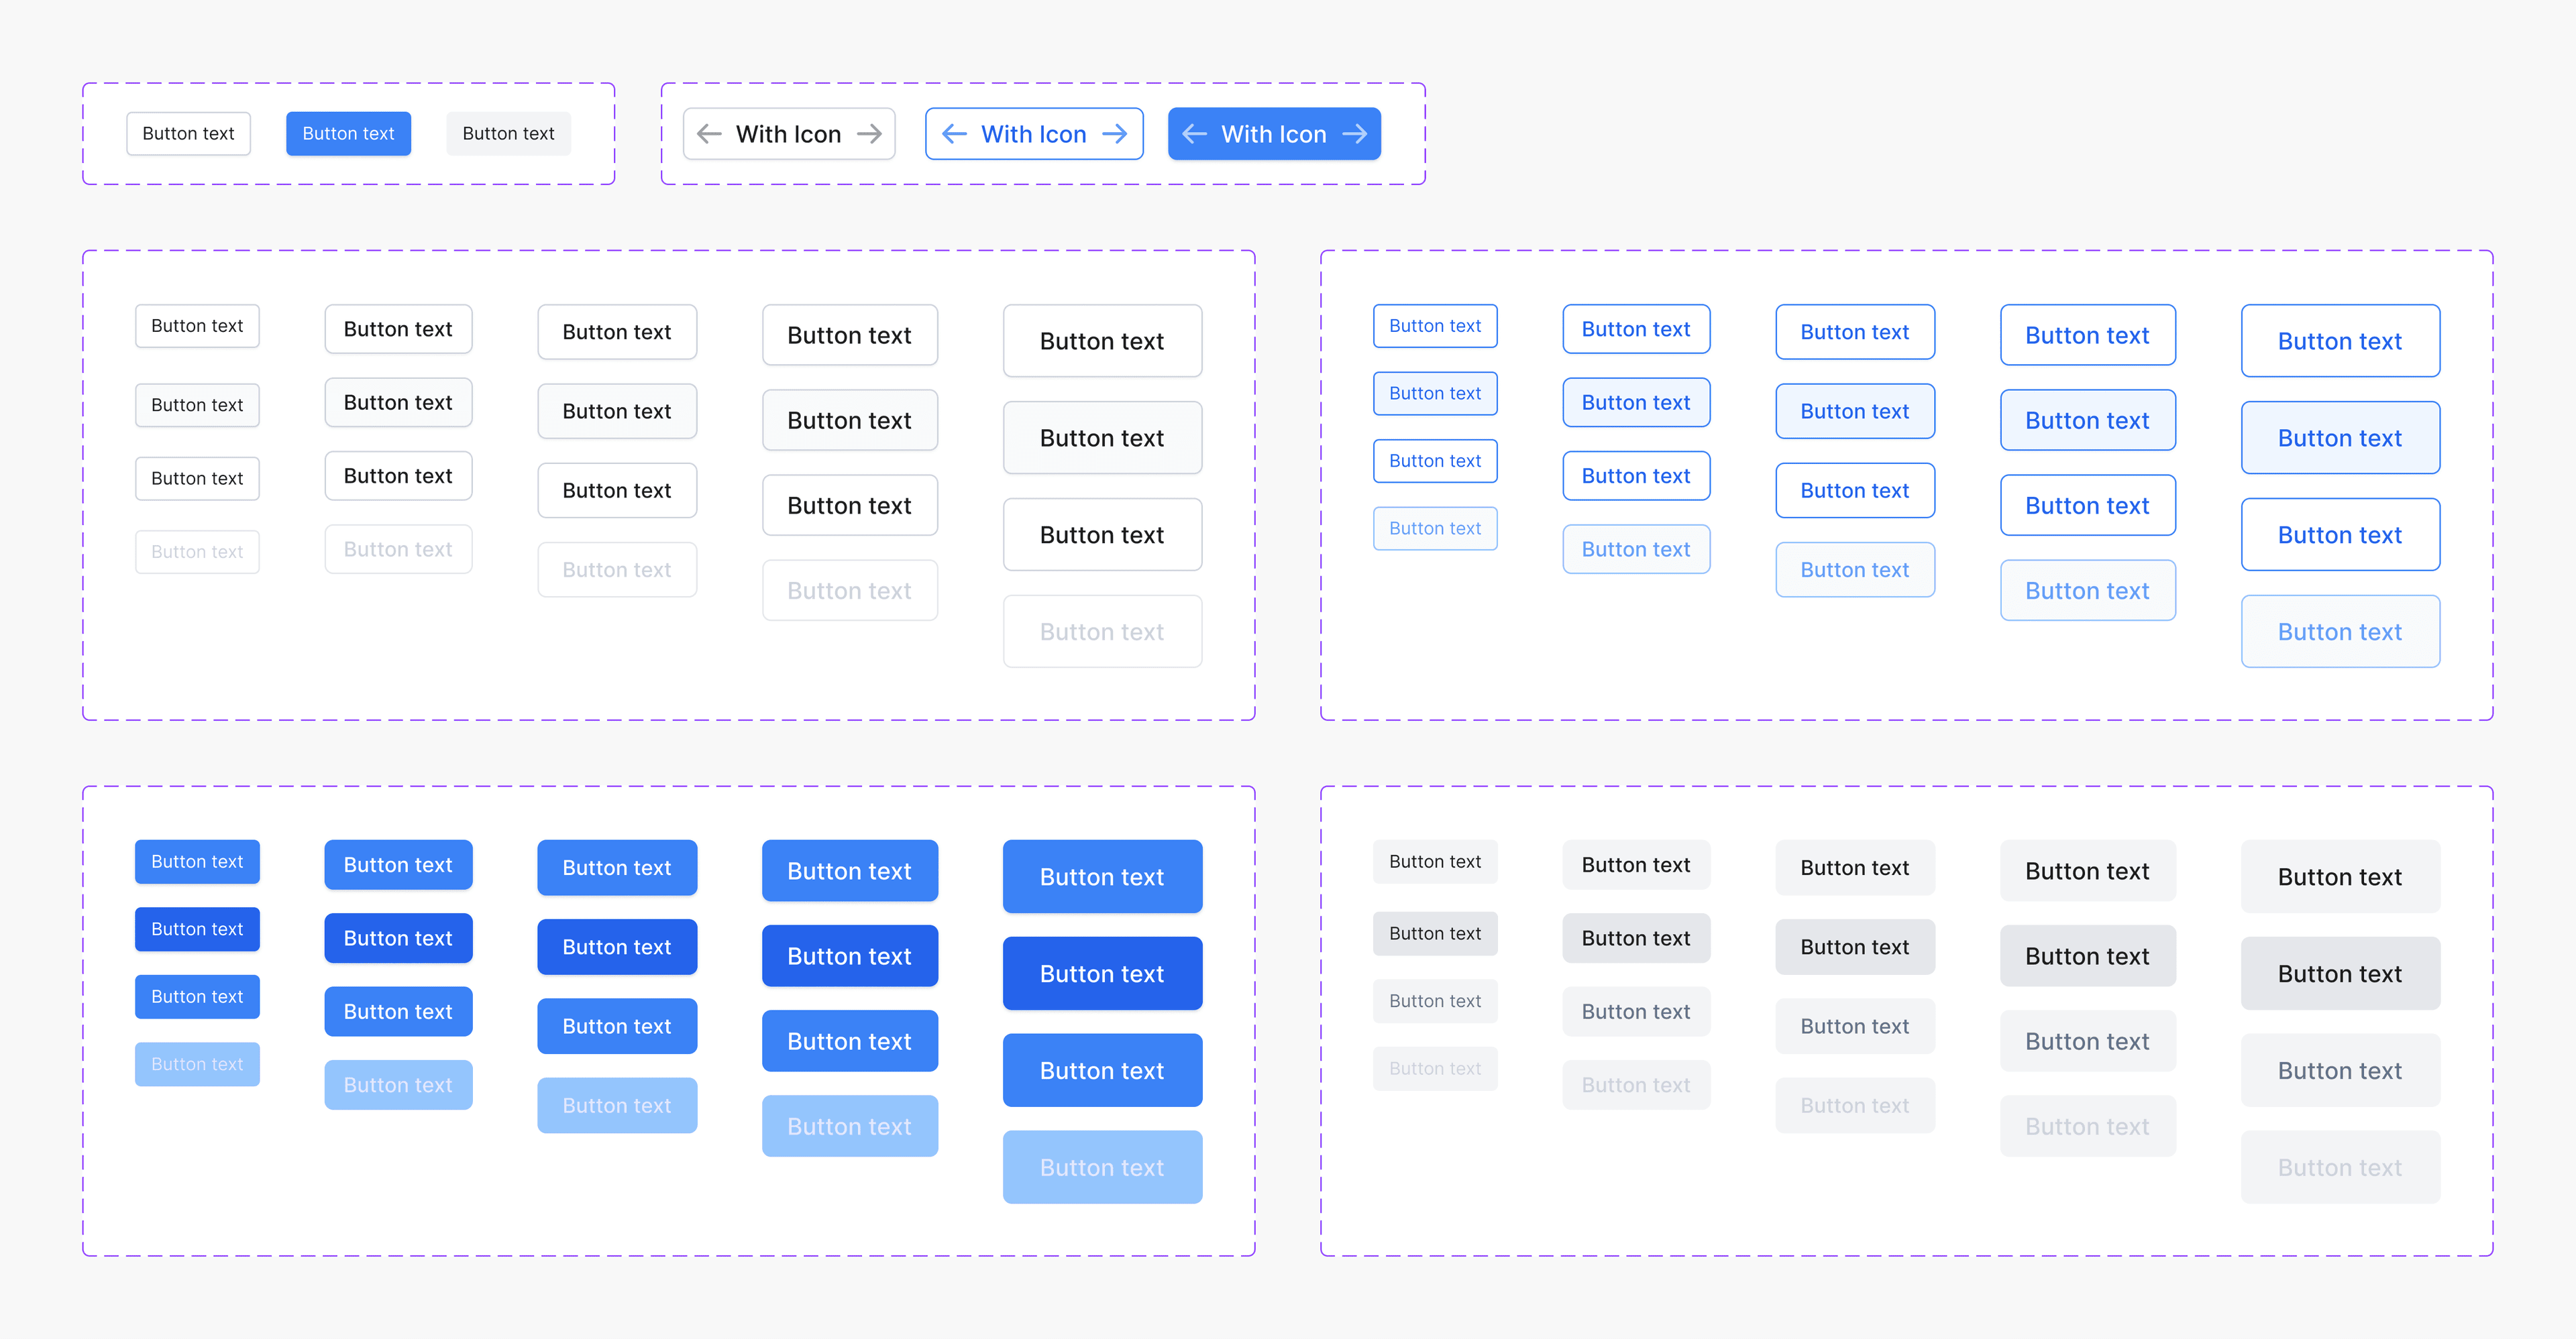Click the black-text "With Icon" label
Image resolution: width=2576 pixels, height=1339 pixels.
click(x=788, y=134)
